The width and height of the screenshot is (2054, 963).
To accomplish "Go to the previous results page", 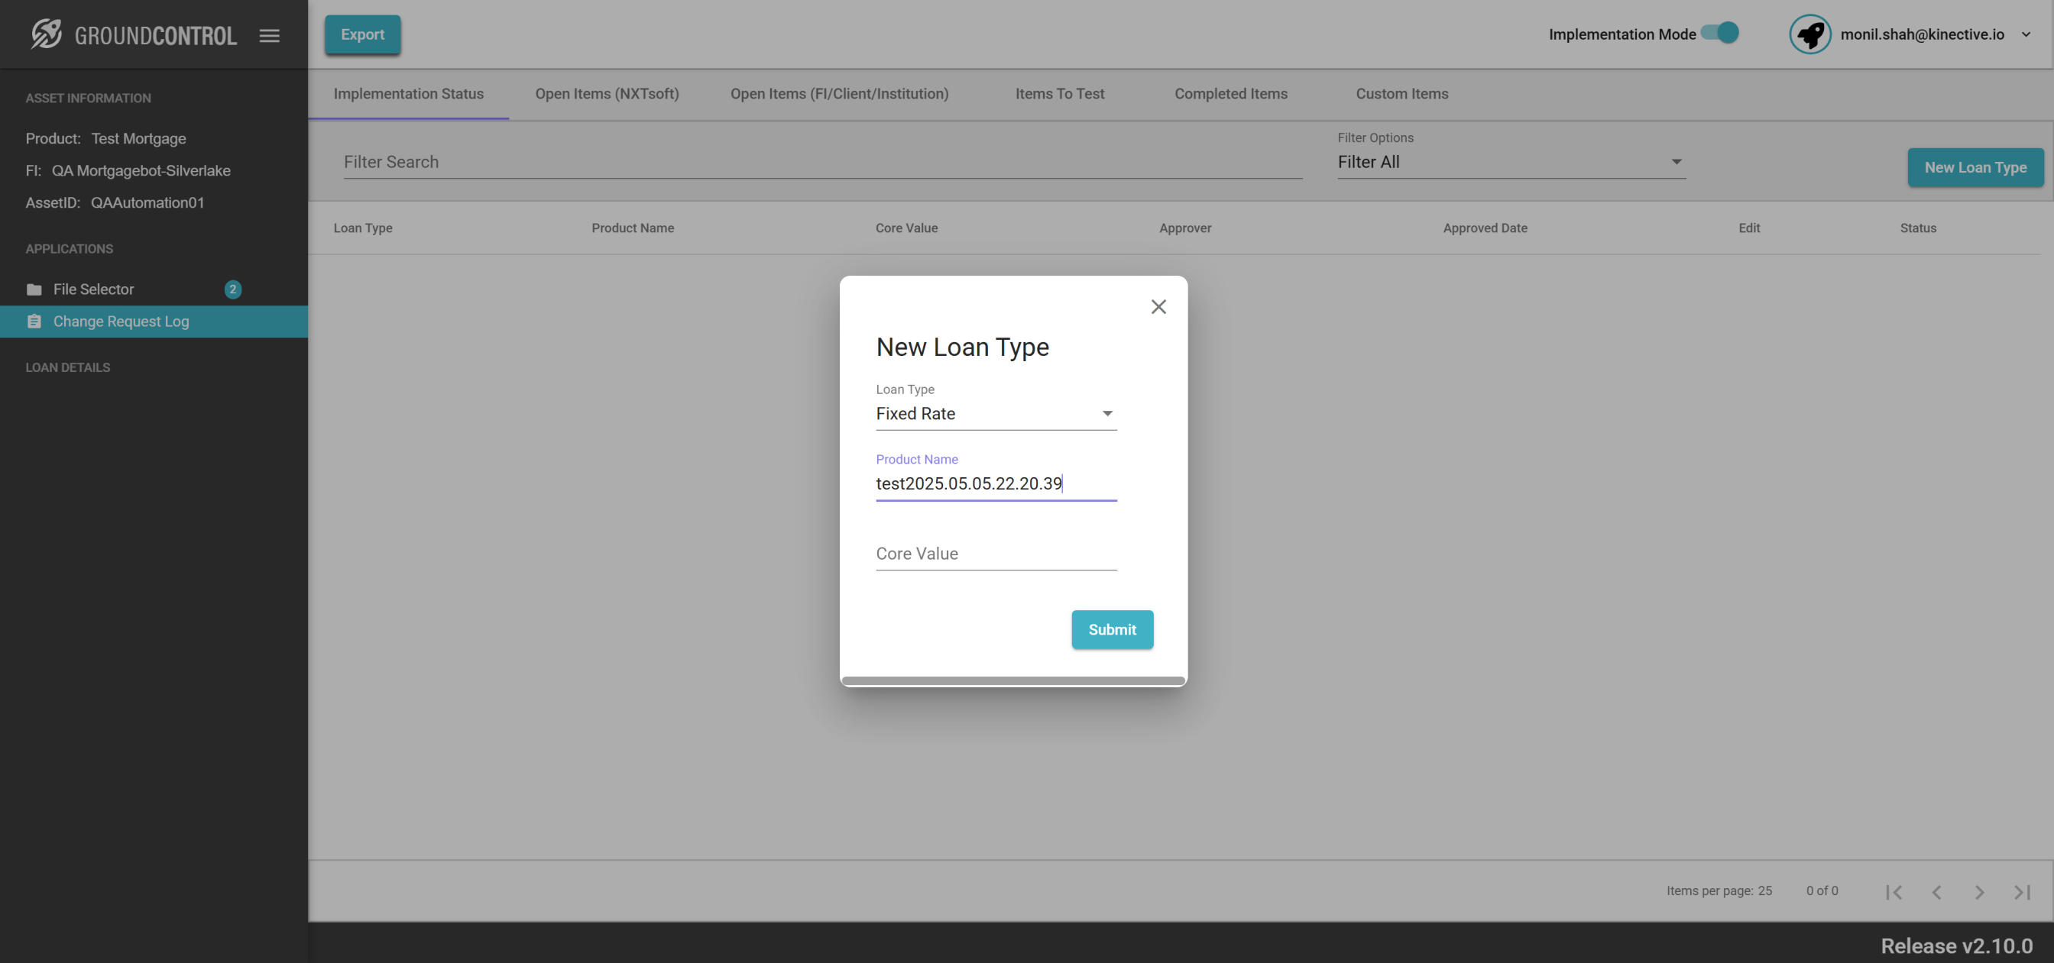I will click(x=1936, y=891).
